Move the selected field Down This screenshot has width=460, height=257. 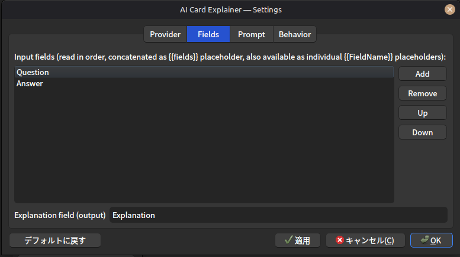click(422, 132)
